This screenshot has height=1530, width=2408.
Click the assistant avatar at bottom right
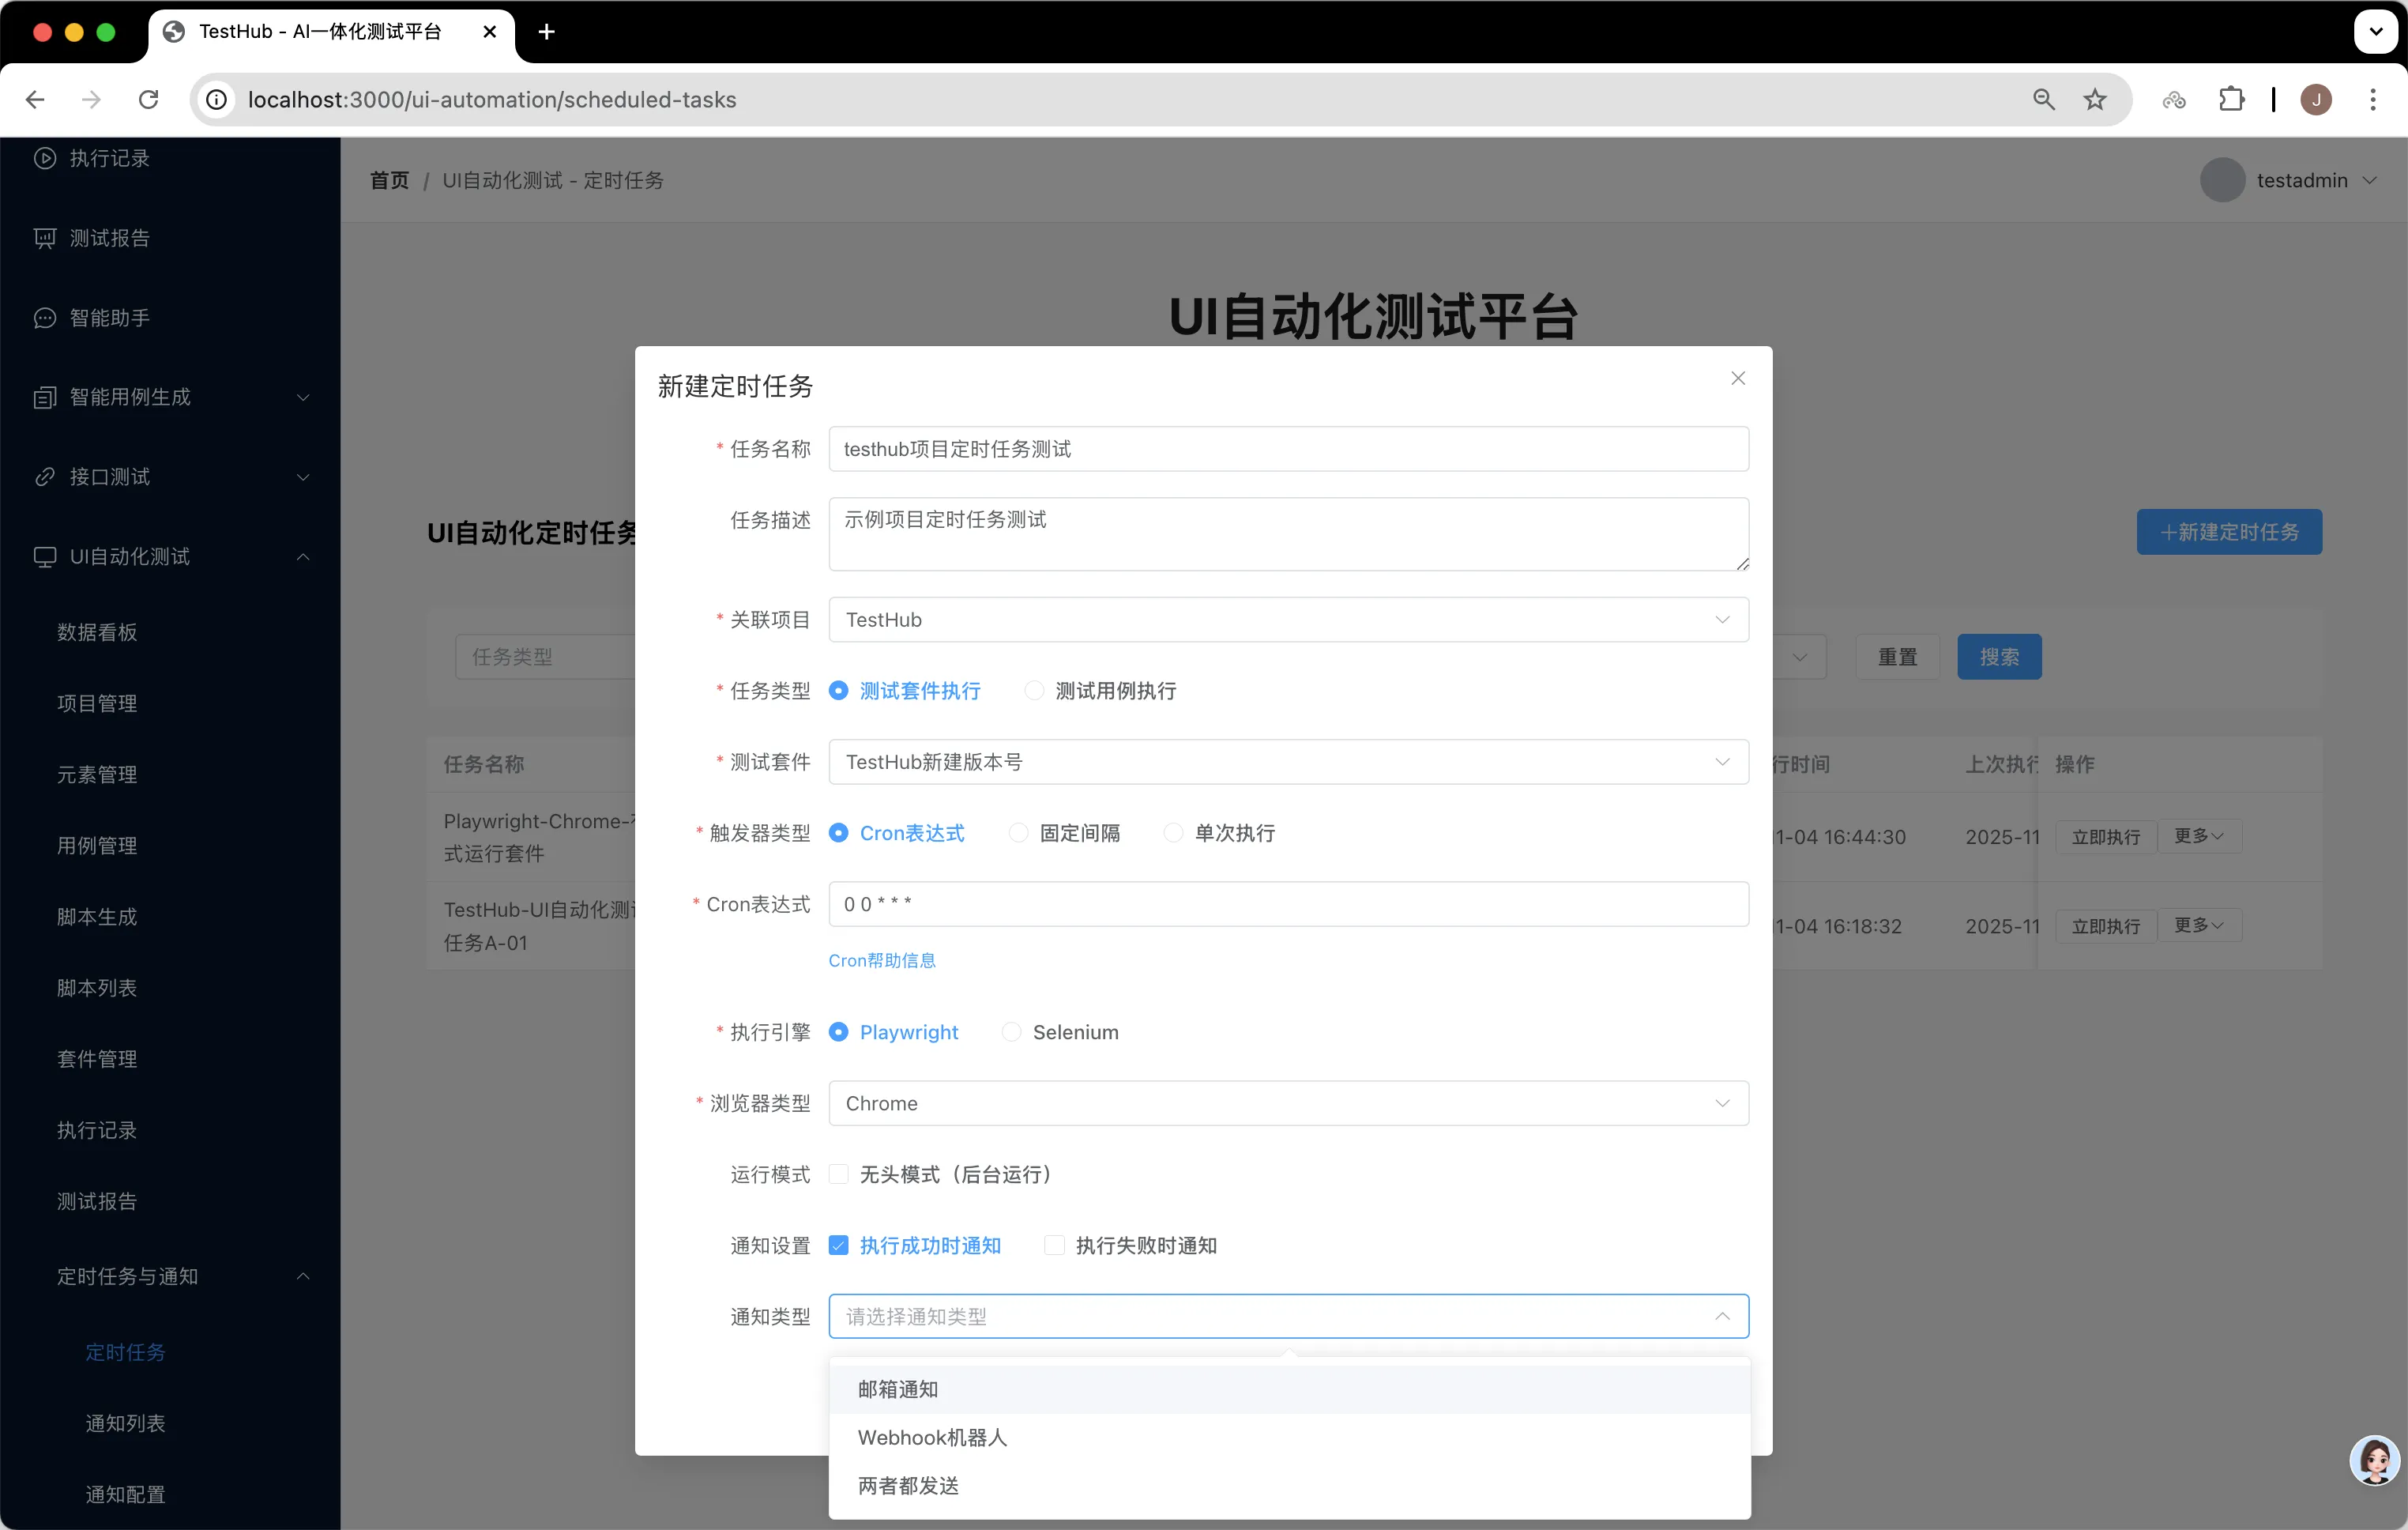coord(2374,1460)
